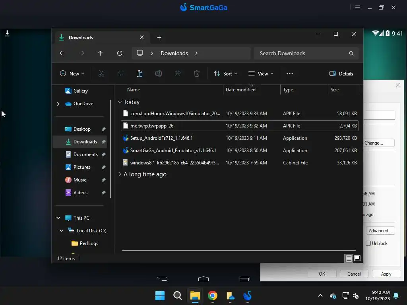Open Music in the navigation pane
Screen dimensions: 407x305
[x=79, y=180]
